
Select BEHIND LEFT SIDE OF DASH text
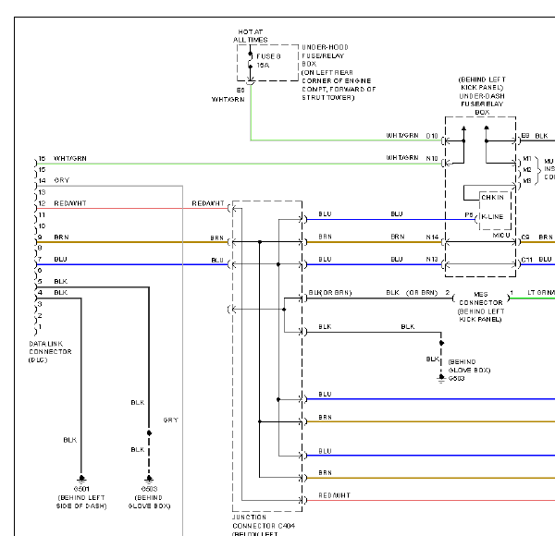coord(81,502)
